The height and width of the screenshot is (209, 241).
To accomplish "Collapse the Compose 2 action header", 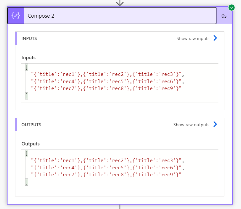I will [112, 15].
